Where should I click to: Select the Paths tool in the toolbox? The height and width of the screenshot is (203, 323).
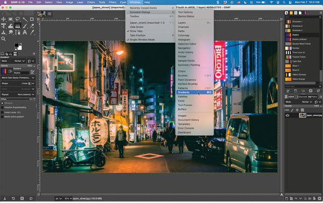(x=18, y=32)
